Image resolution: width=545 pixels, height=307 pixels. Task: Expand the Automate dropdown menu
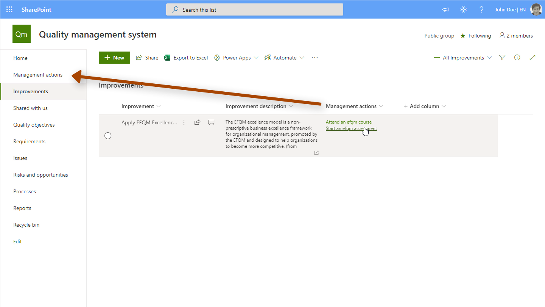point(284,58)
